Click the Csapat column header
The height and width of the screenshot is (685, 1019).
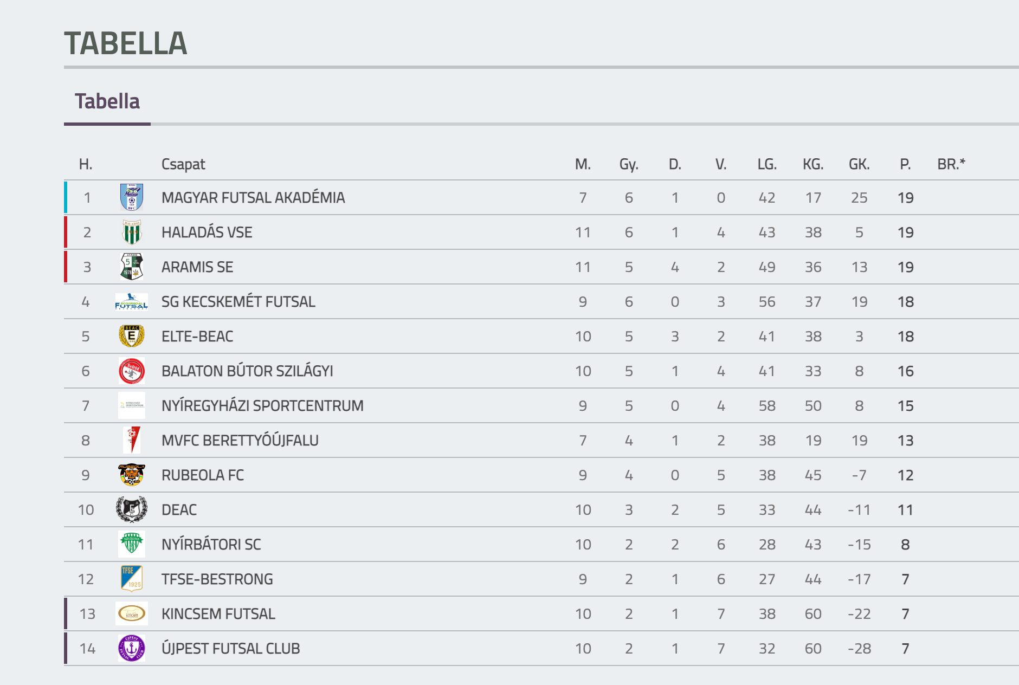pyautogui.click(x=183, y=164)
